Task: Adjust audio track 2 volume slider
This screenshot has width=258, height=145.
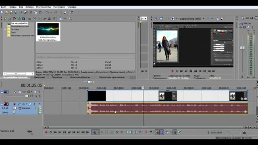Action: click(x=15, y=108)
